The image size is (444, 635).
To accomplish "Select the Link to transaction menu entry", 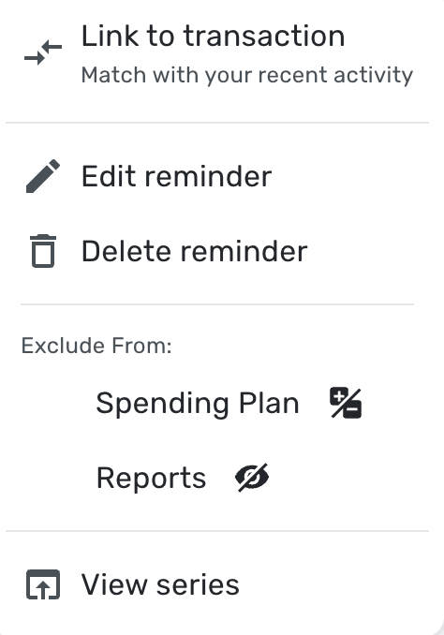I will [217, 54].
